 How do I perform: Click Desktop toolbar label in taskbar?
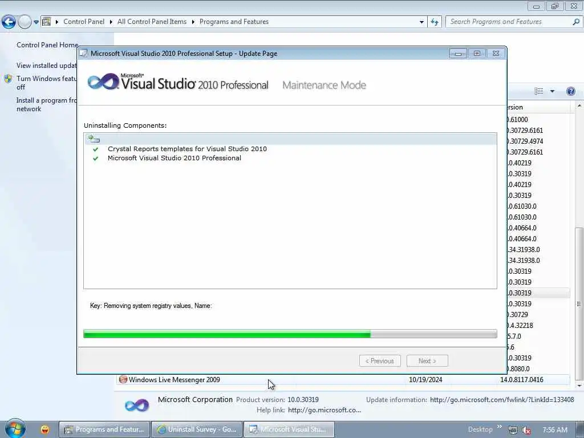pyautogui.click(x=480, y=429)
